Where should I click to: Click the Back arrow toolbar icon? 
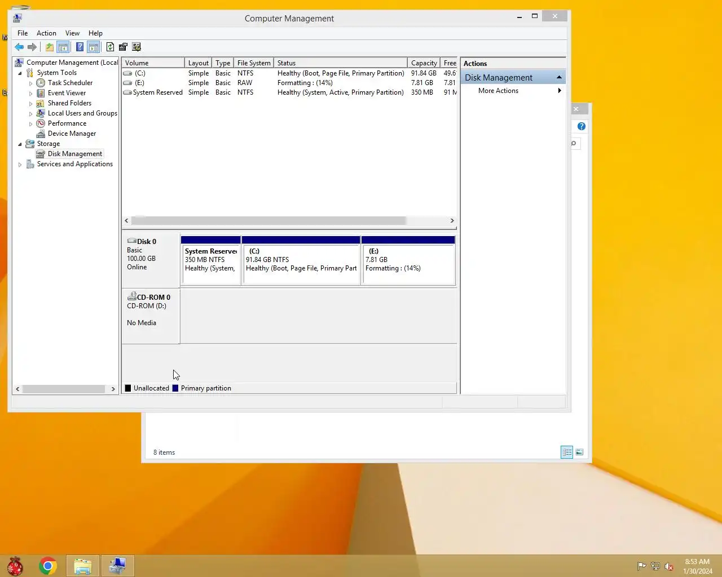[19, 47]
